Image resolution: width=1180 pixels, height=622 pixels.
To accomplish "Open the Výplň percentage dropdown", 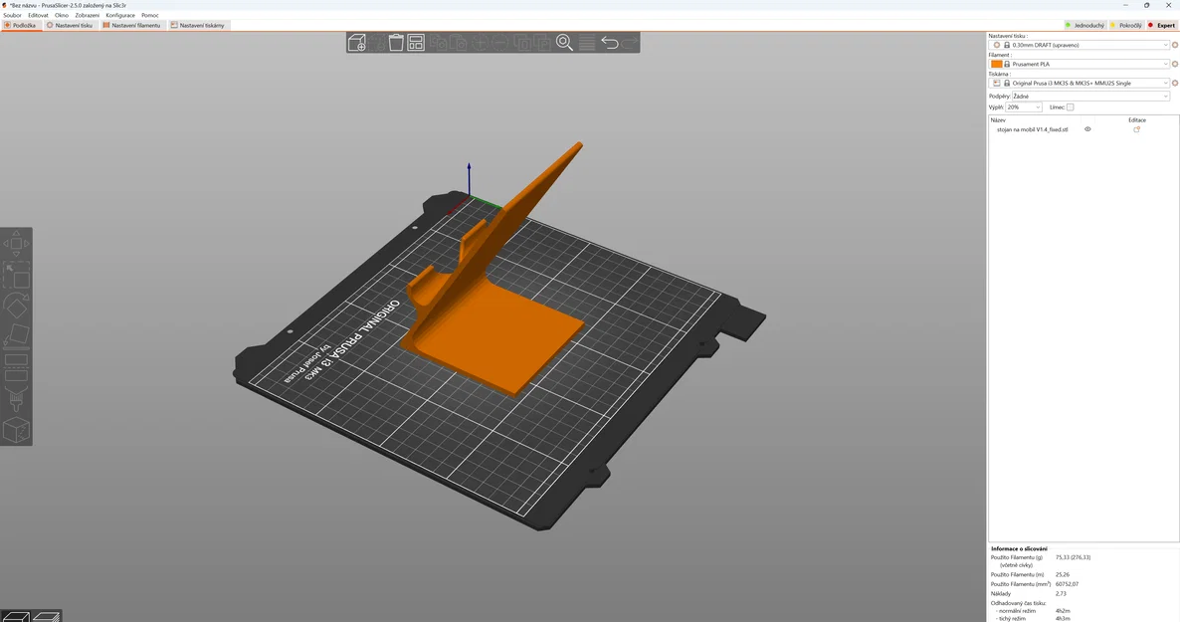I will point(1023,106).
